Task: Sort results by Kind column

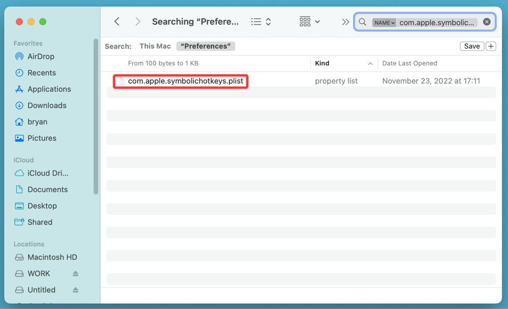Action: (x=322, y=63)
